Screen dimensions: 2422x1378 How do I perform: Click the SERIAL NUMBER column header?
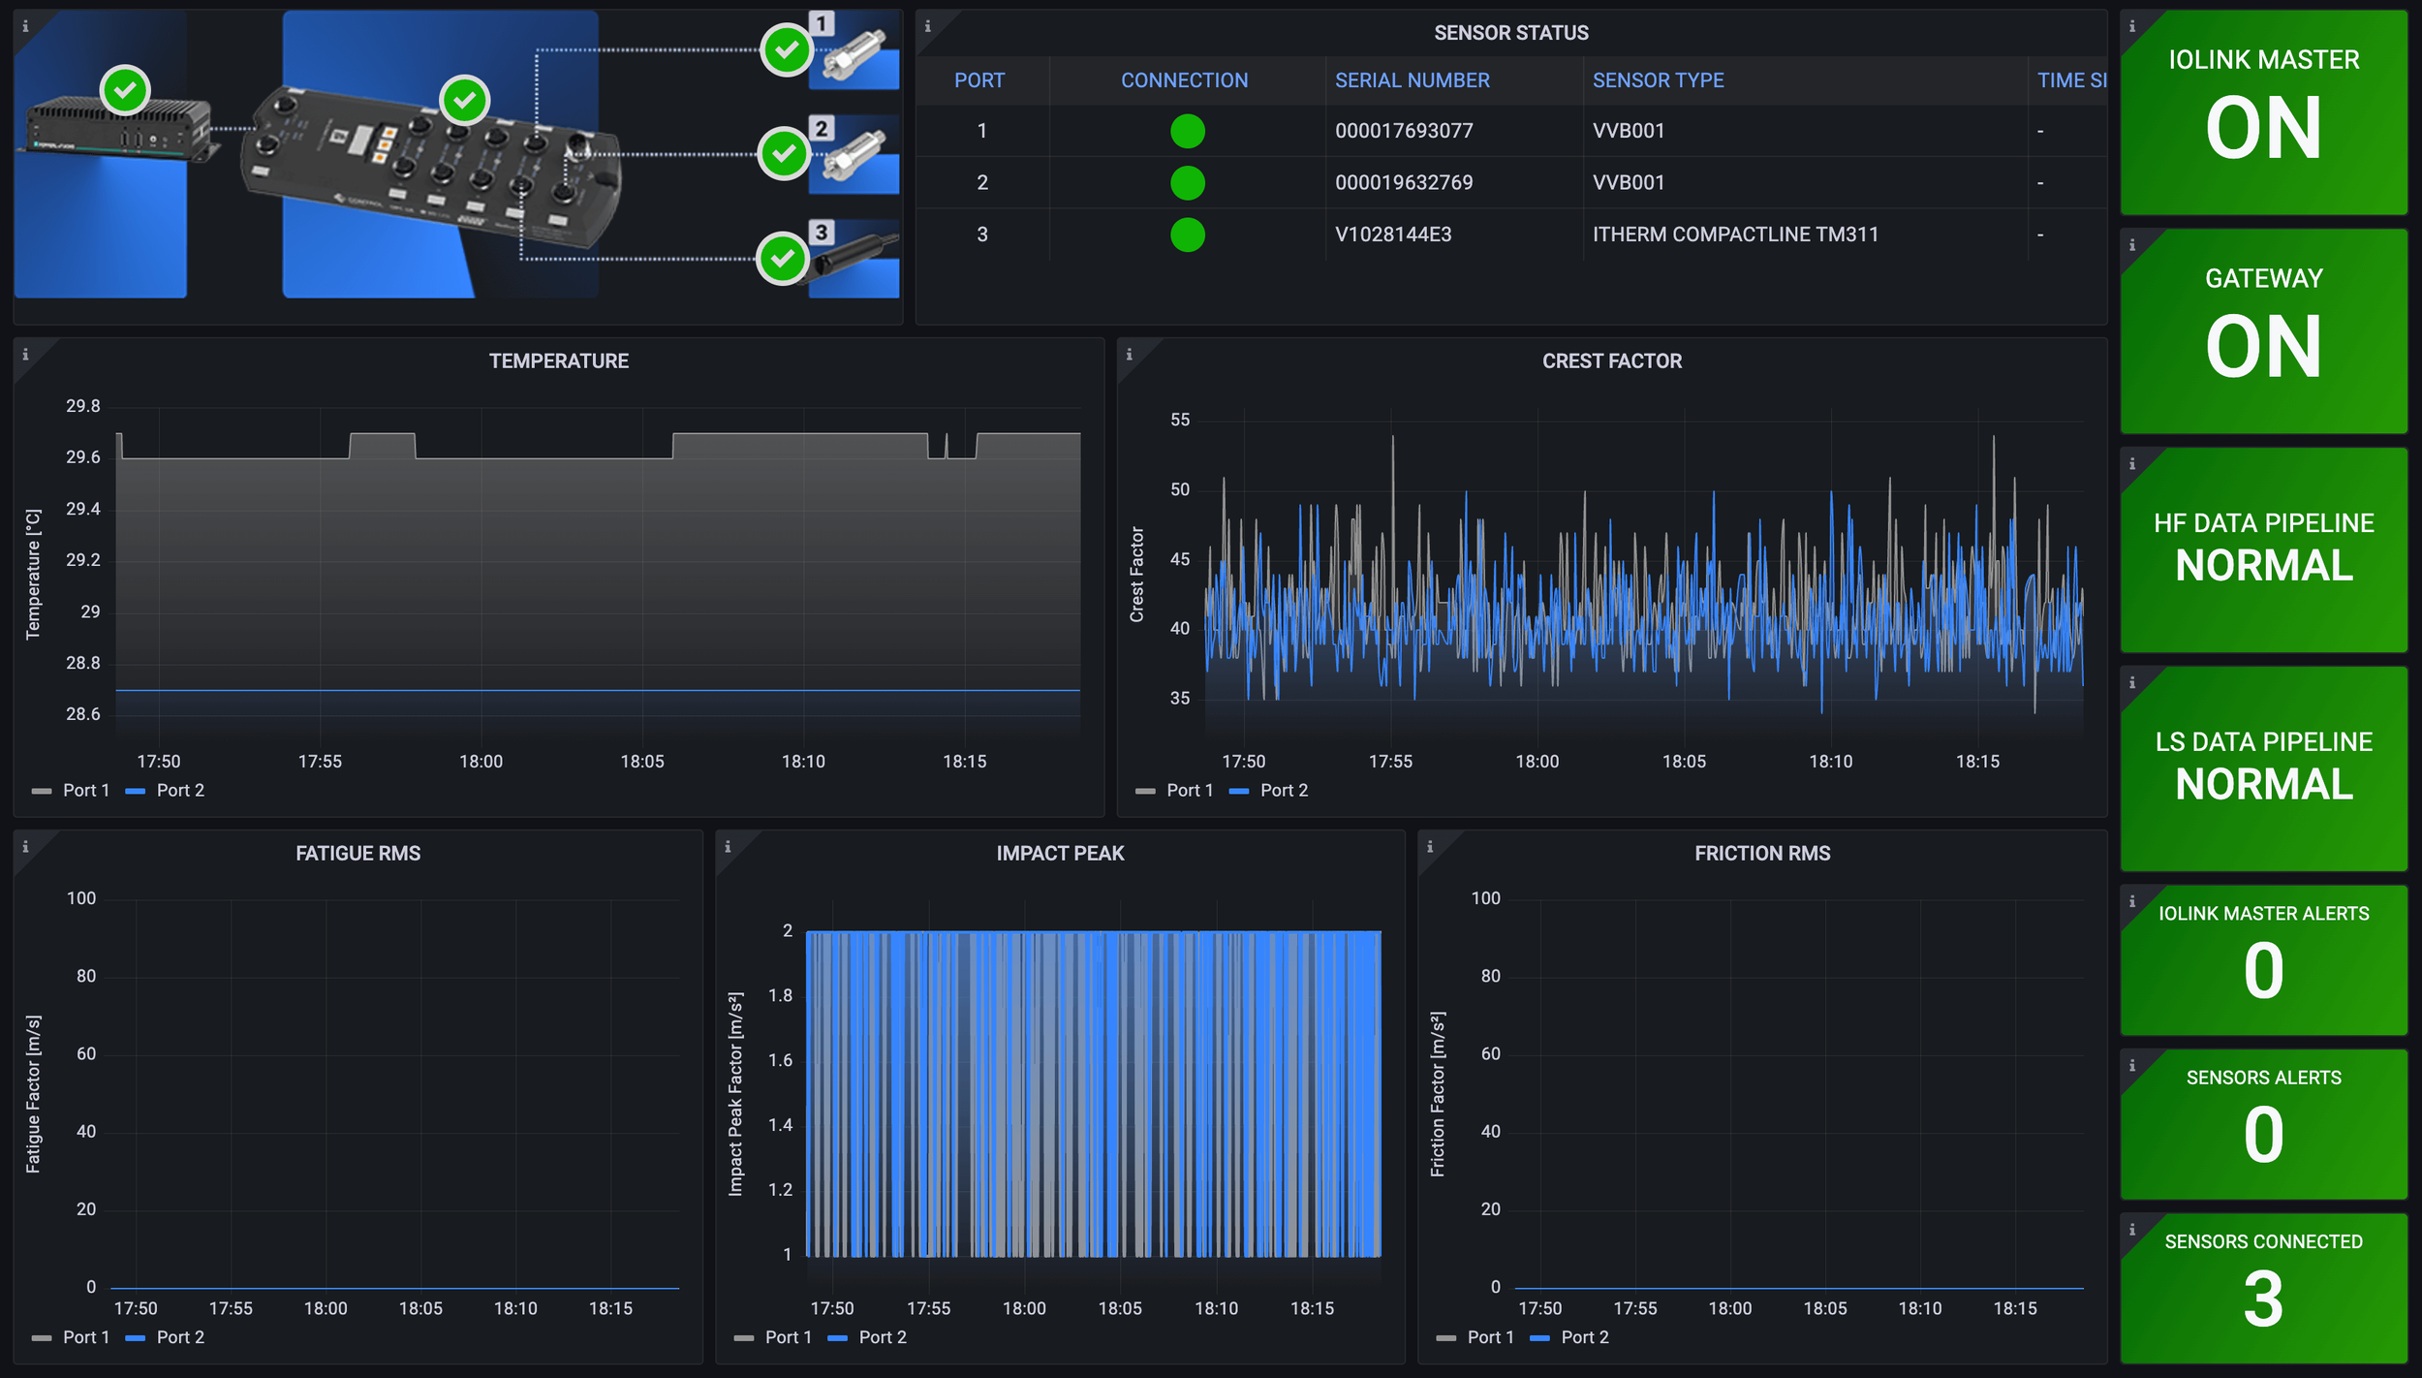tap(1413, 79)
